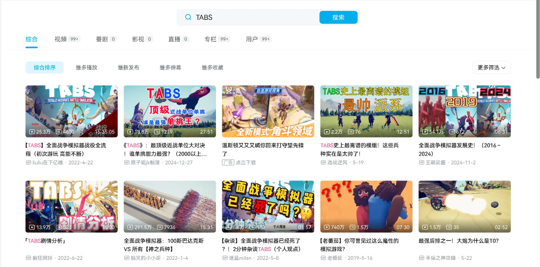The width and height of the screenshot is (540, 267).
Task: Sort results by 最多播放
Action: point(86,67)
